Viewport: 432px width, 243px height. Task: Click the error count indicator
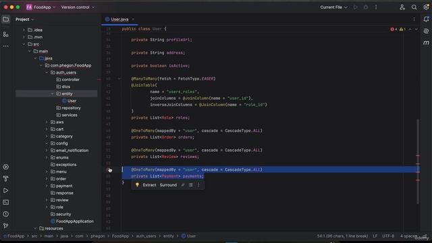pos(394,29)
